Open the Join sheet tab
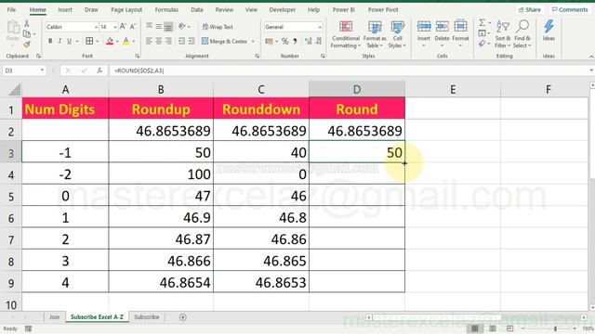 [54, 317]
